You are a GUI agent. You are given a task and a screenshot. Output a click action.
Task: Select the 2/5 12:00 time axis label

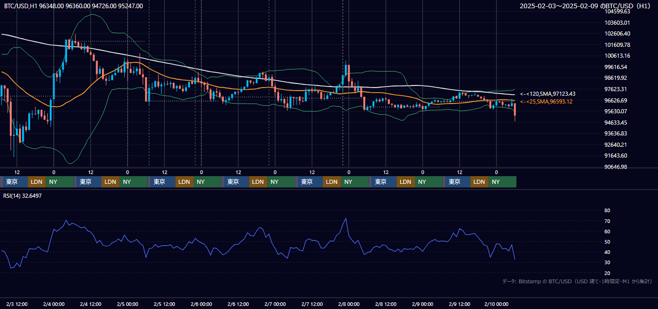click(165, 304)
